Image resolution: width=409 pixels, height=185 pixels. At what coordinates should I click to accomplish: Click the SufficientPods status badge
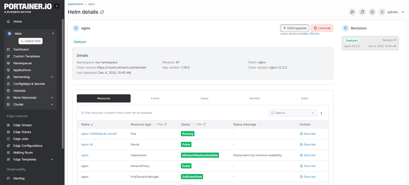[192, 177]
